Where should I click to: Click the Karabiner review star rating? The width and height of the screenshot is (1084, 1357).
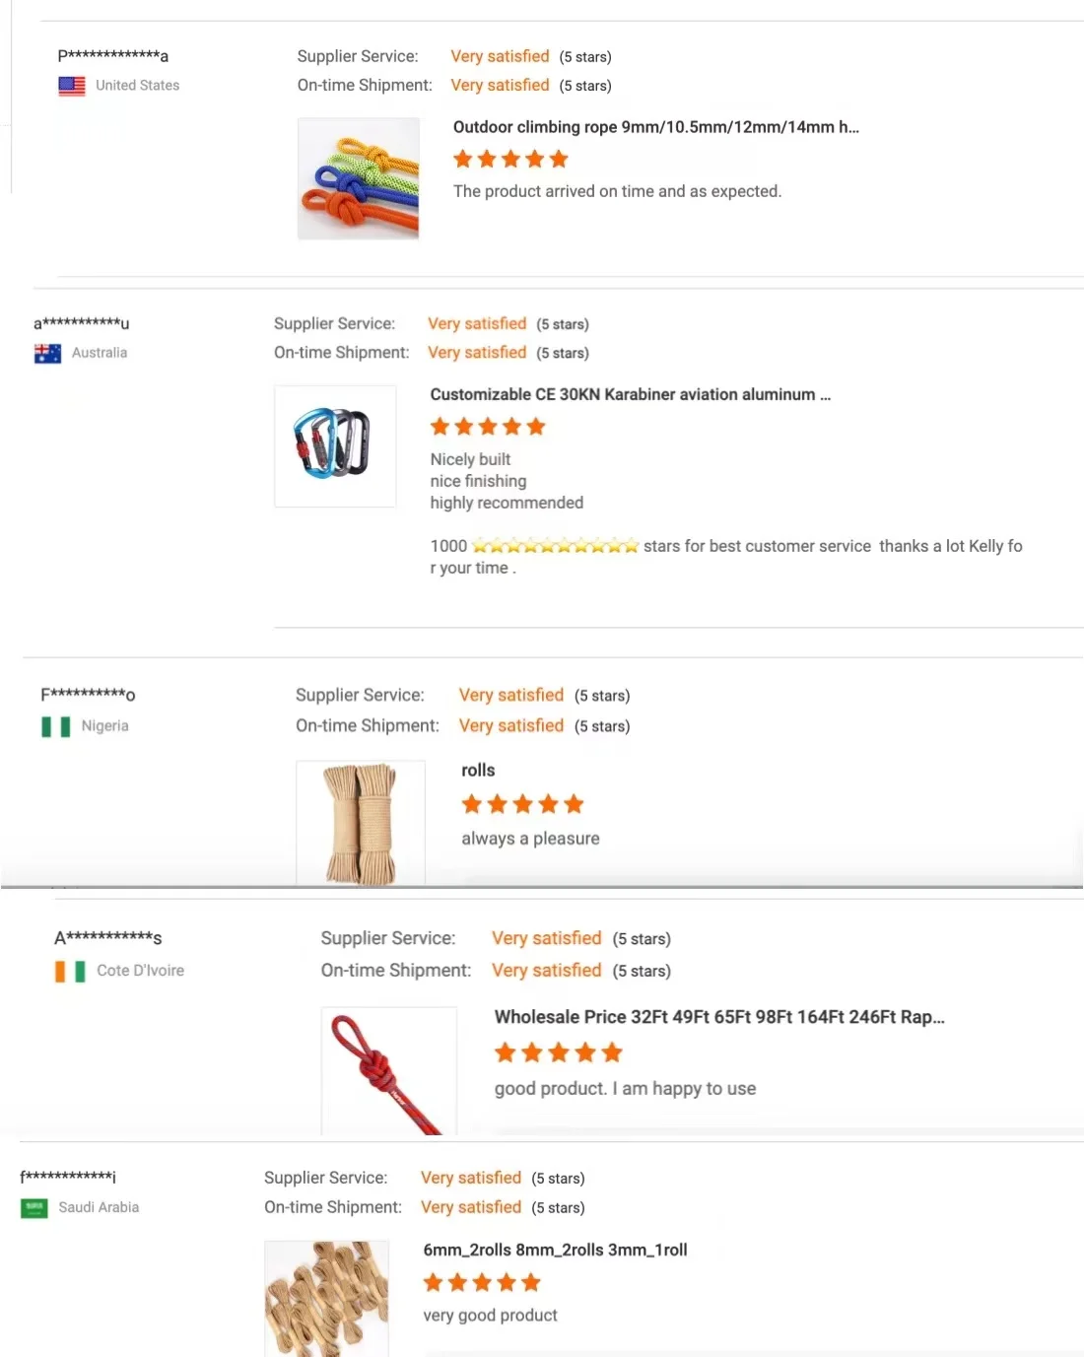[487, 427]
